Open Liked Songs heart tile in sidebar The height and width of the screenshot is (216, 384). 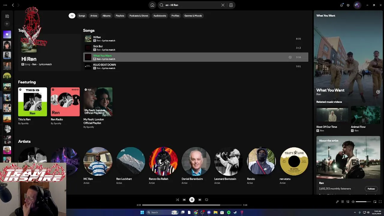coord(7,34)
